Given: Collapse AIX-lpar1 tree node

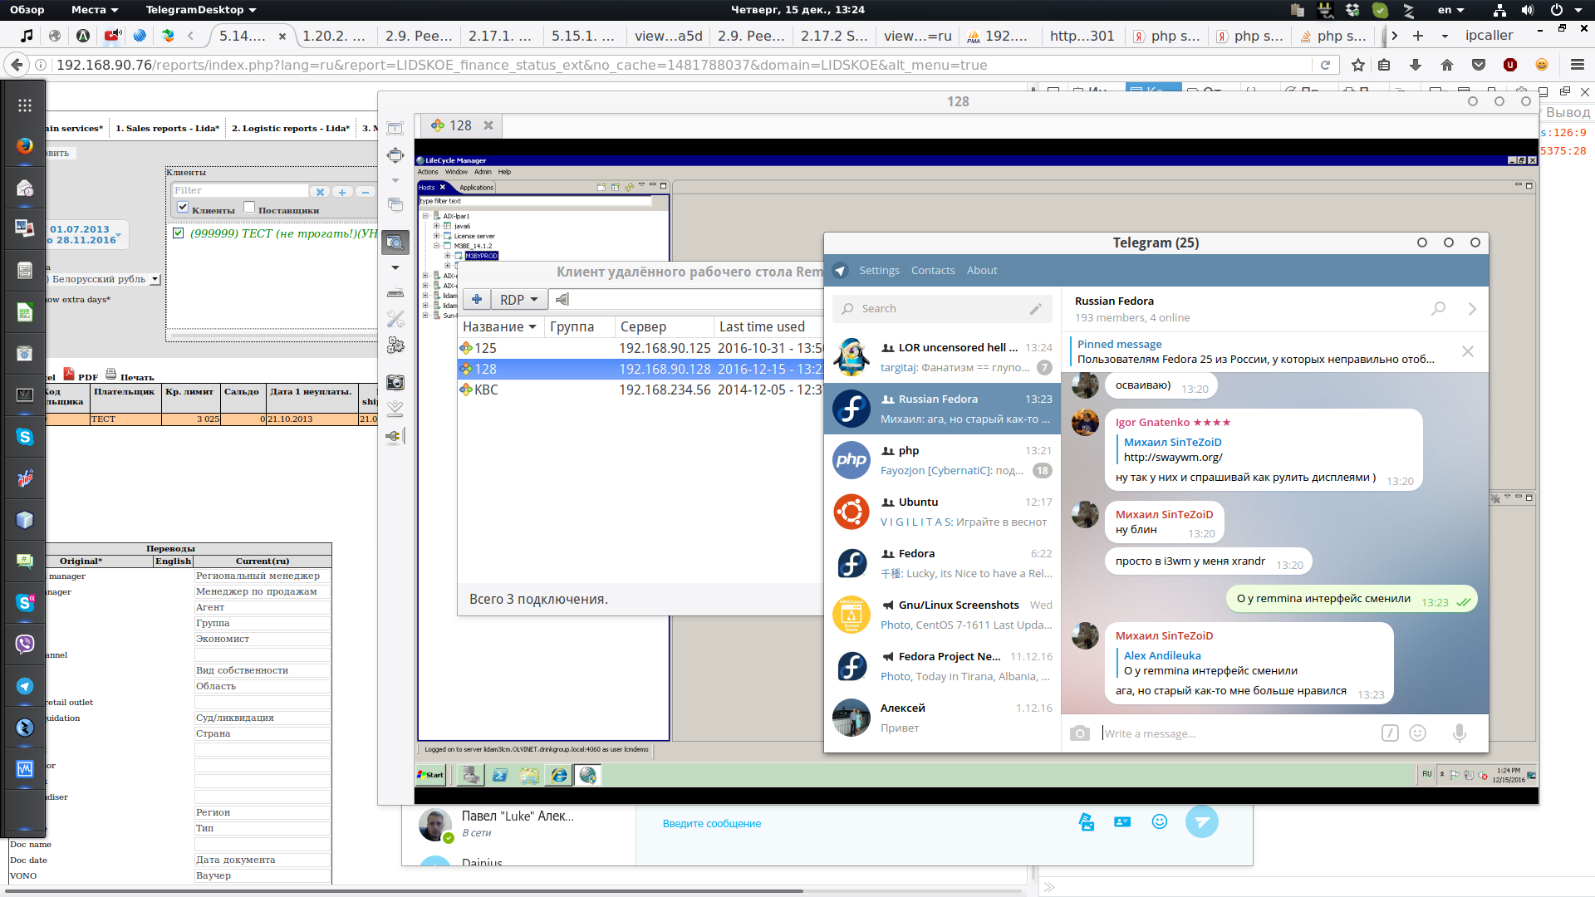Looking at the screenshot, I should 425,216.
